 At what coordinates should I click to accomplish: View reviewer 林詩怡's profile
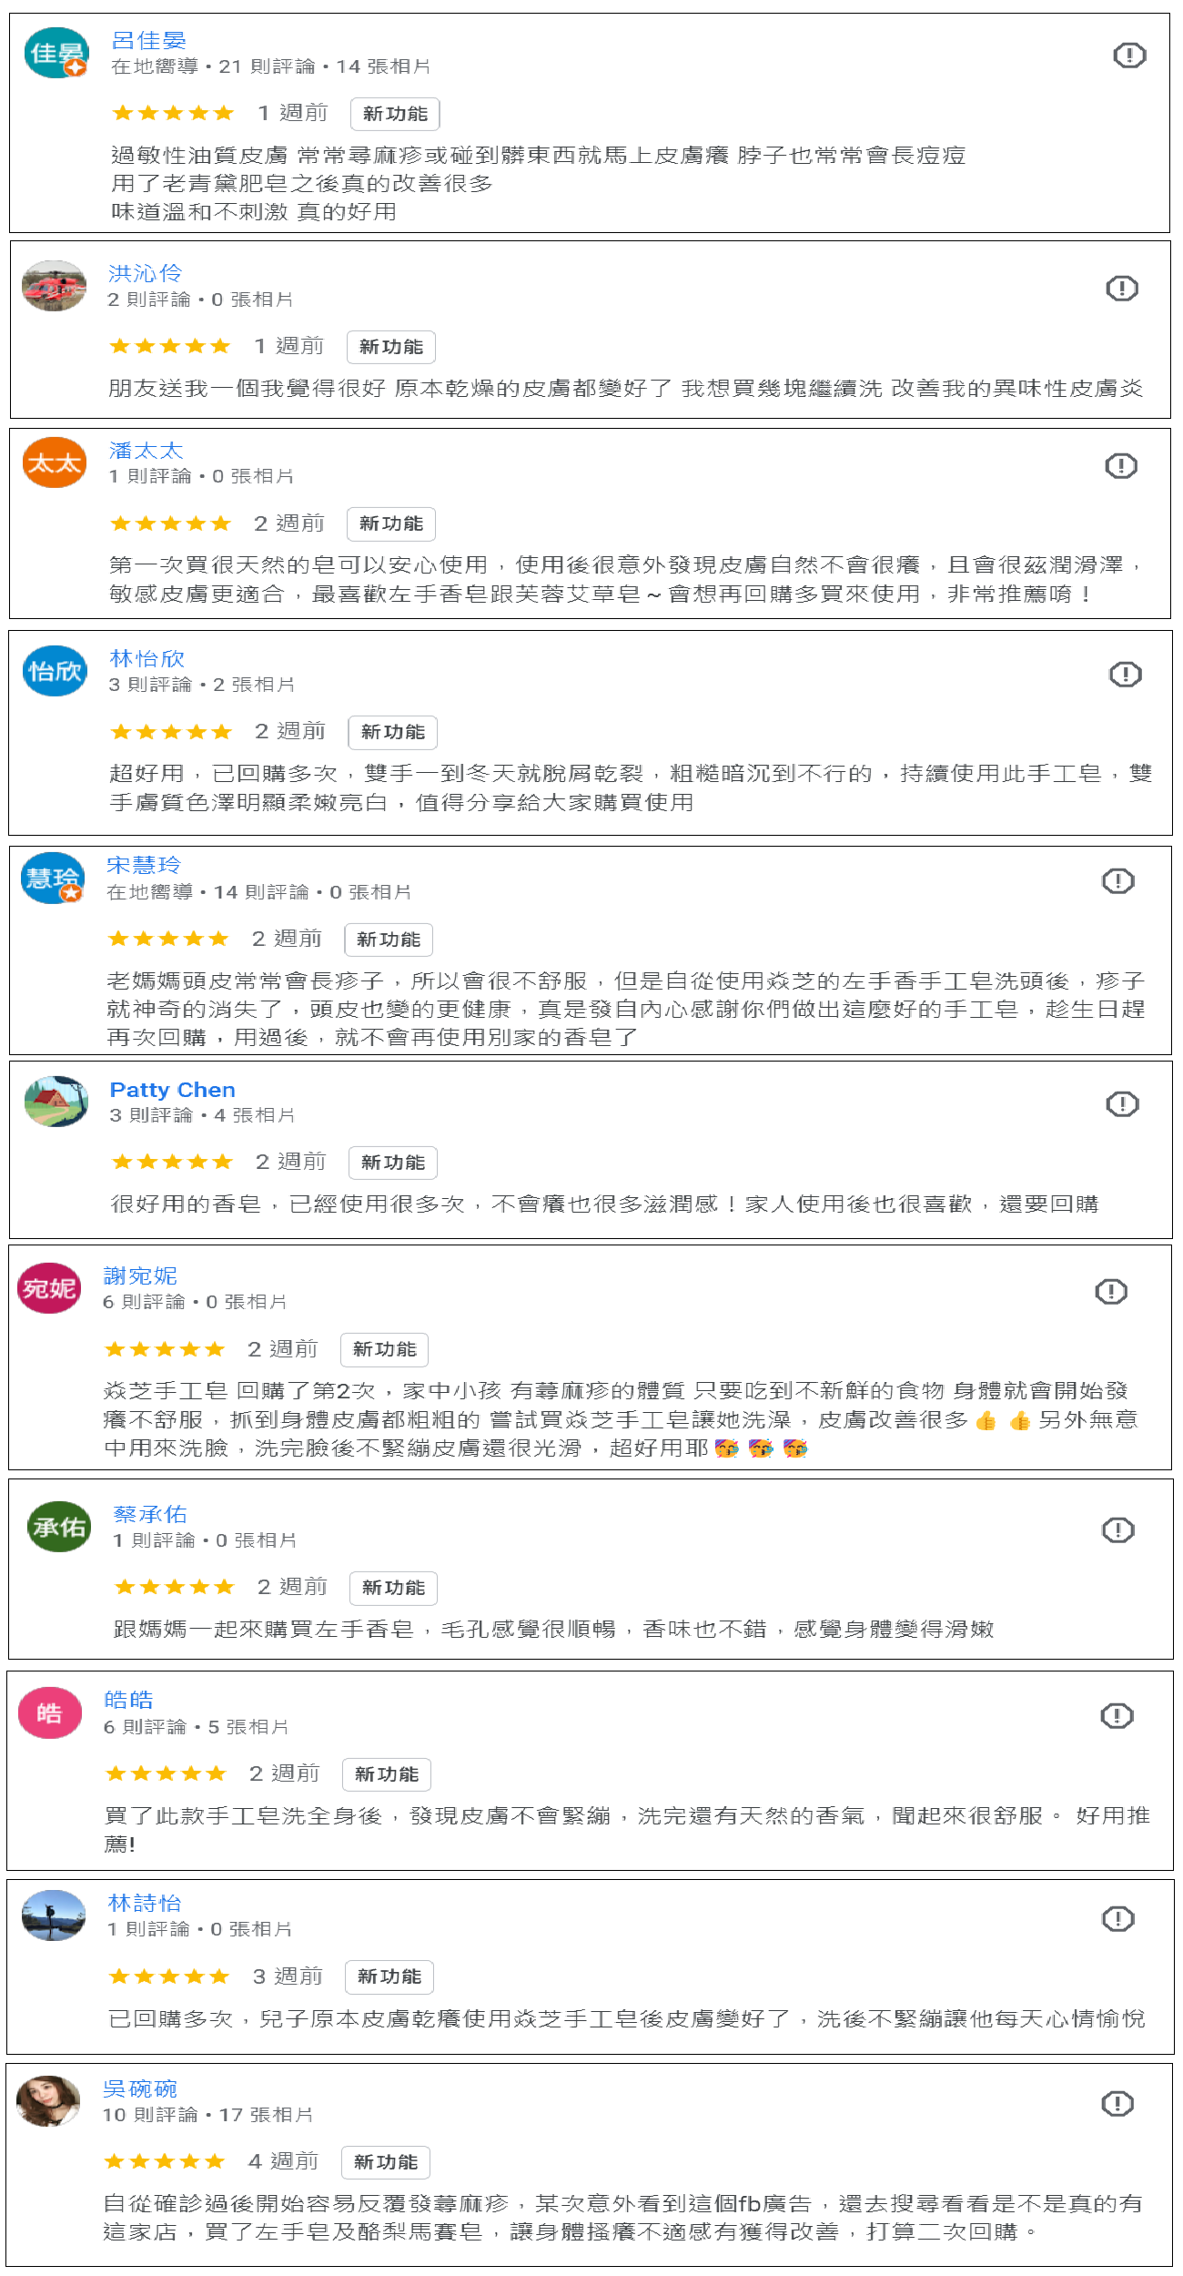tap(146, 1903)
